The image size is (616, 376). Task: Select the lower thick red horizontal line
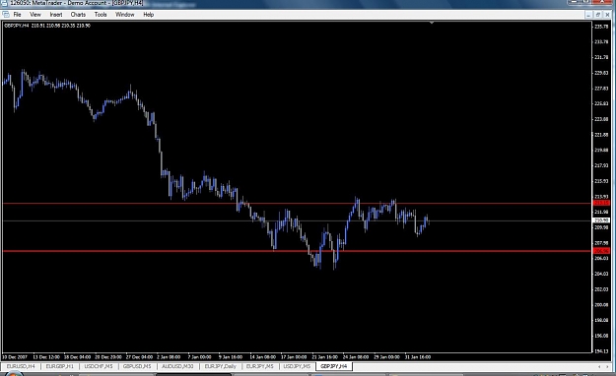297,251
